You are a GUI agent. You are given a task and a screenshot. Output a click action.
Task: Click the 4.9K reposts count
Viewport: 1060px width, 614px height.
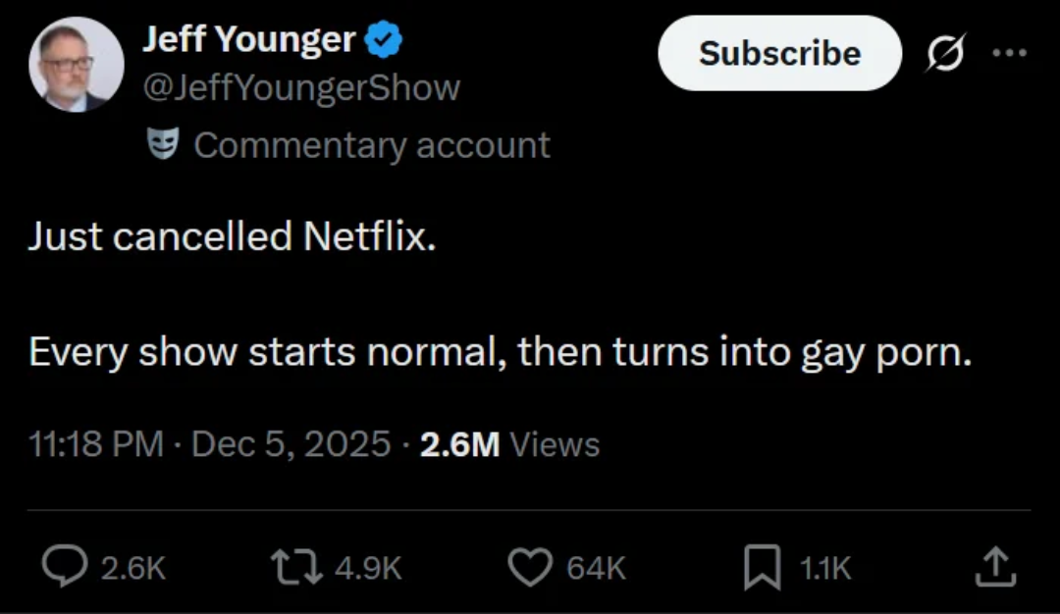click(x=368, y=567)
